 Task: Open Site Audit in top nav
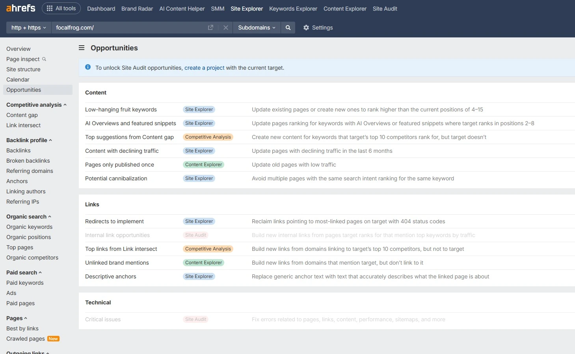tap(385, 9)
